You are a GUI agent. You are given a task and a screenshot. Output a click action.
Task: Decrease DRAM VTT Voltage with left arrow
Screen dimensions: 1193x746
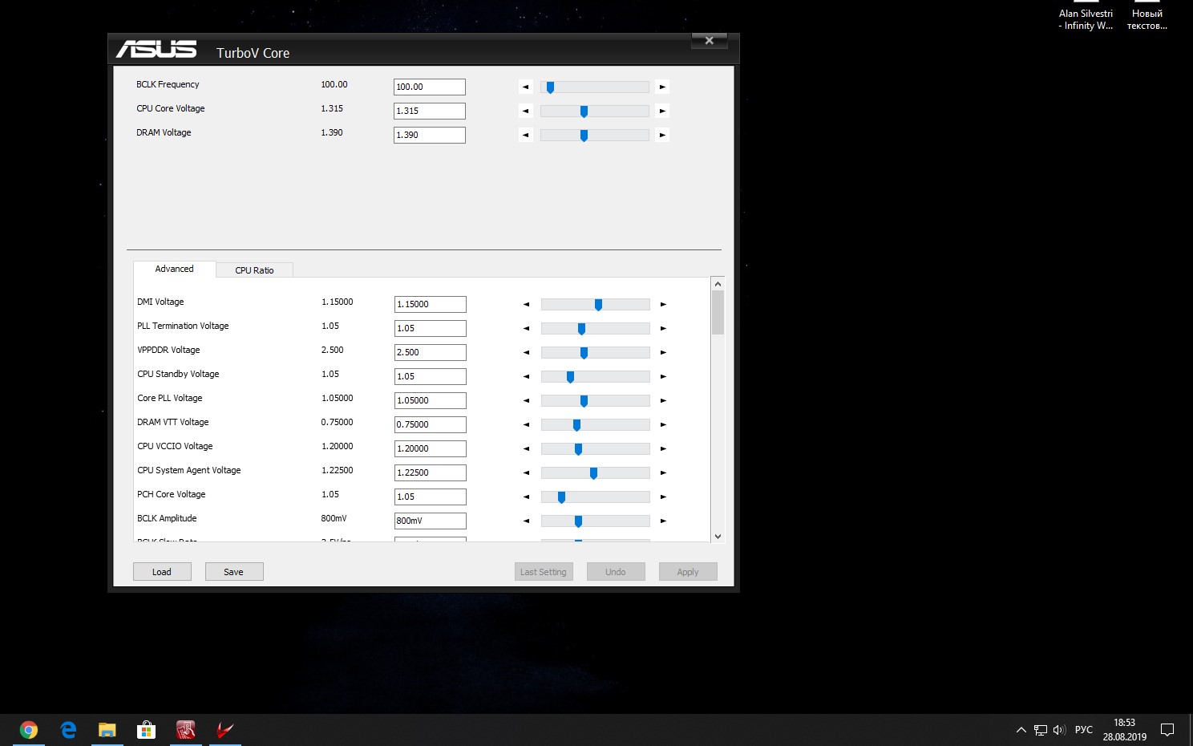[527, 424]
